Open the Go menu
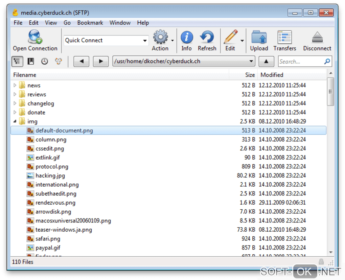This screenshot has height=280, width=345. 67,23
